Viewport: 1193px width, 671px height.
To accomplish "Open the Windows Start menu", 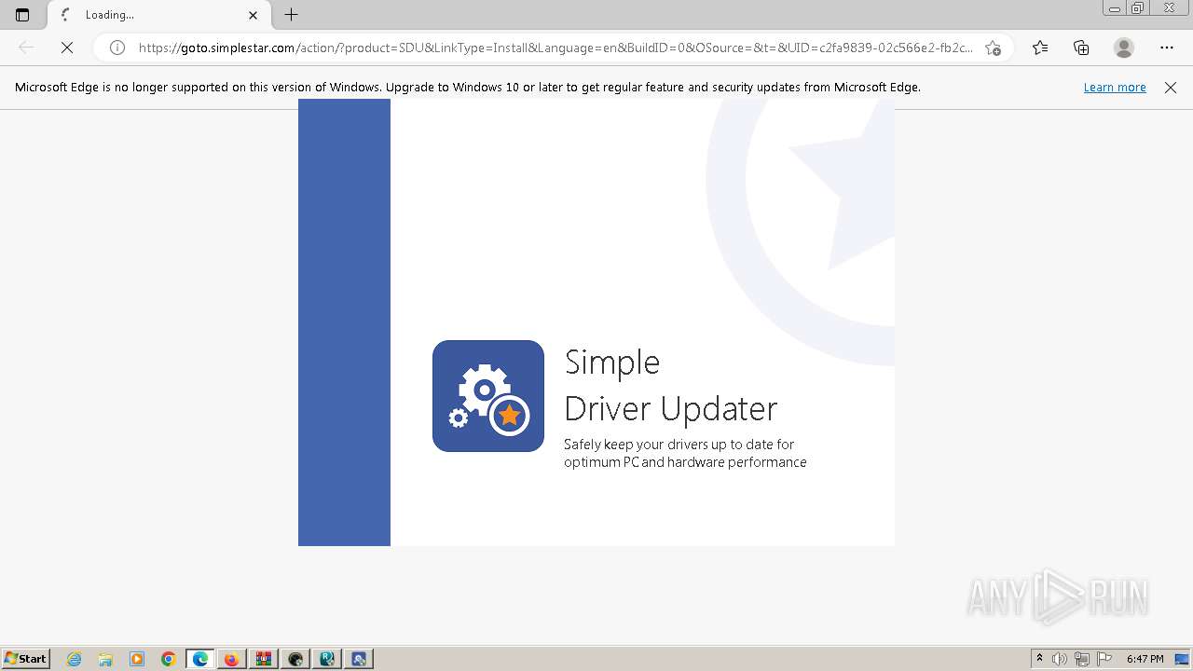I will point(25,658).
